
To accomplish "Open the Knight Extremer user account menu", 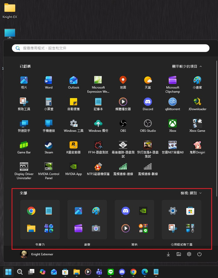I will click(x=37, y=254).
